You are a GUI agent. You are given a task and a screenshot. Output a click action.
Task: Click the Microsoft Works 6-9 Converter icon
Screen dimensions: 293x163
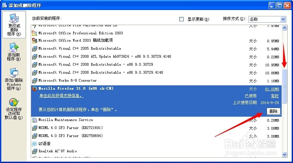pyautogui.click(x=34, y=81)
